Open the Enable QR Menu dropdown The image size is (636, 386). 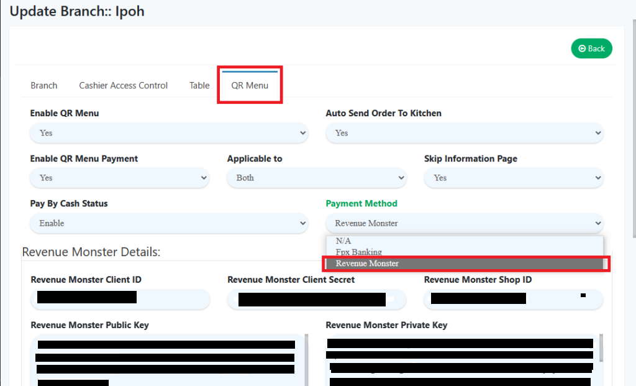[x=169, y=133]
